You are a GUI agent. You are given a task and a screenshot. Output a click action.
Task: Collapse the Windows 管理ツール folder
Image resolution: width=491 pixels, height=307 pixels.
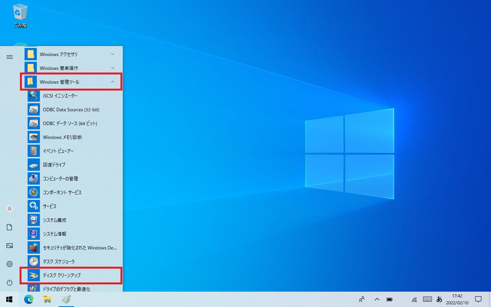(72, 82)
